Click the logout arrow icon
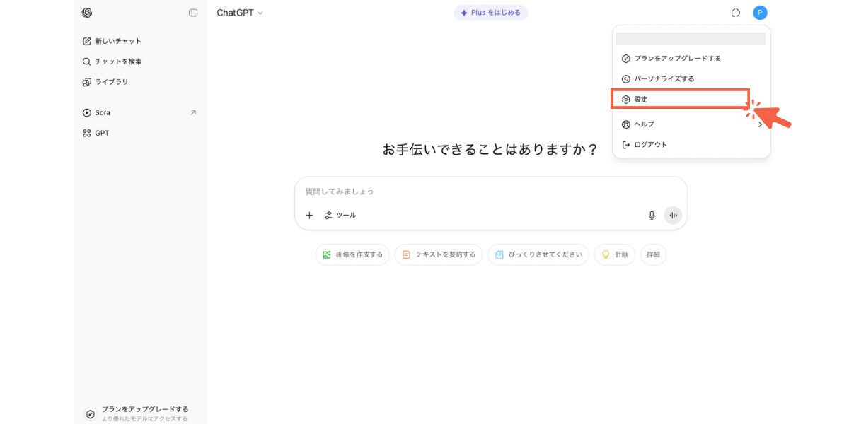The height and width of the screenshot is (424, 849). tap(625, 145)
